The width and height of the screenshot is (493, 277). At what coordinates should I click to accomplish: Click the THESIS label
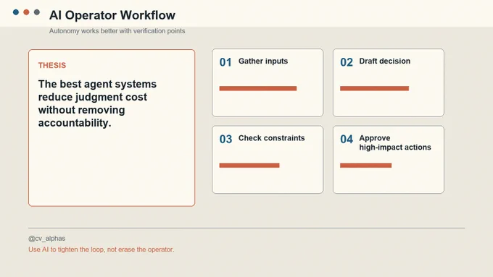point(52,65)
